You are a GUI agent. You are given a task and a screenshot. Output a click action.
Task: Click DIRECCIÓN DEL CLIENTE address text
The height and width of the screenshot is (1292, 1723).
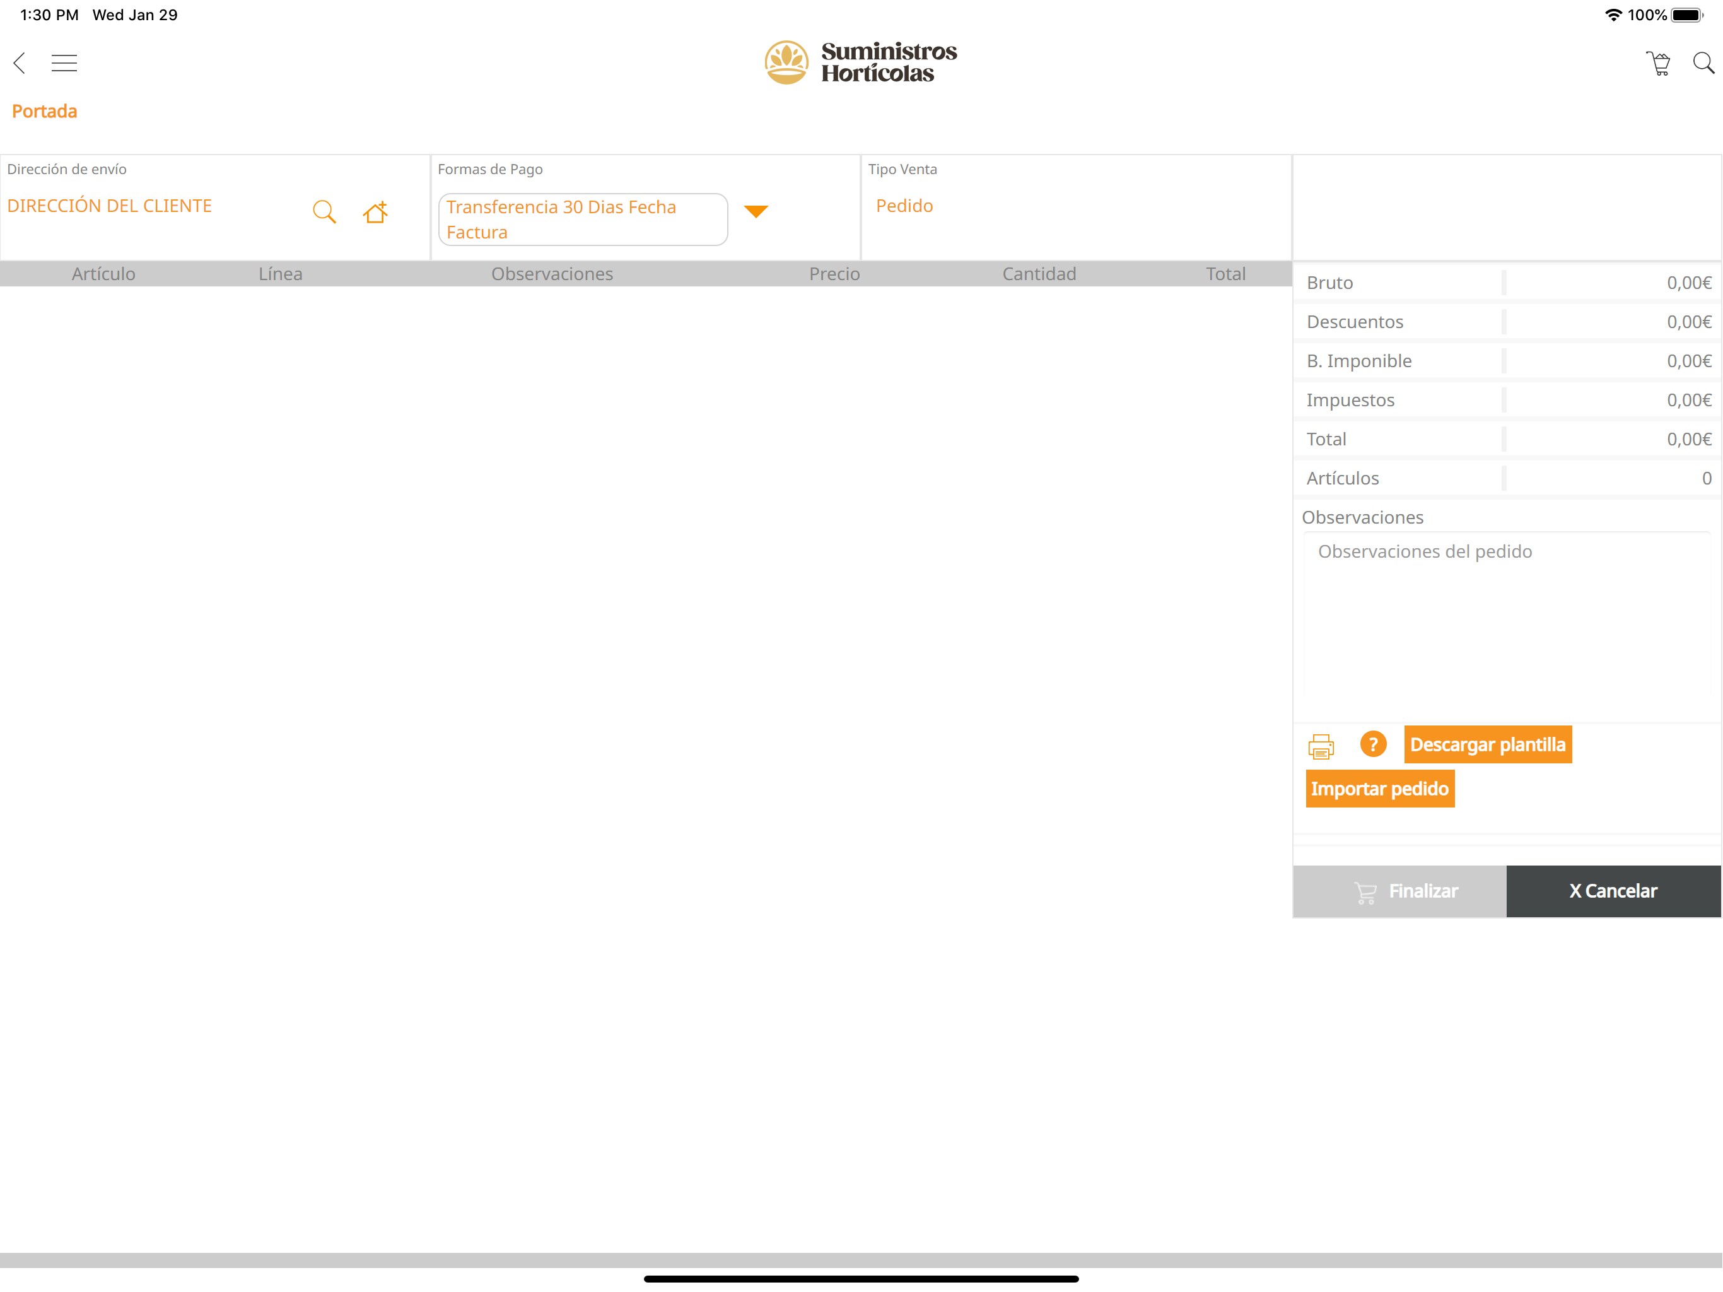point(110,206)
